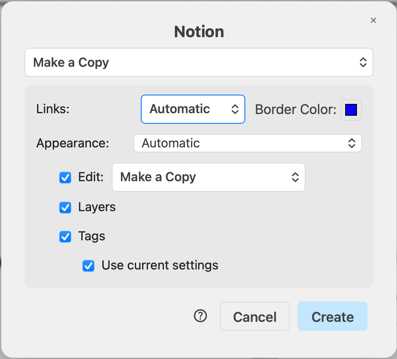This screenshot has height=359, width=397.
Task: Click the Border Color: label
Action: pos(296,110)
